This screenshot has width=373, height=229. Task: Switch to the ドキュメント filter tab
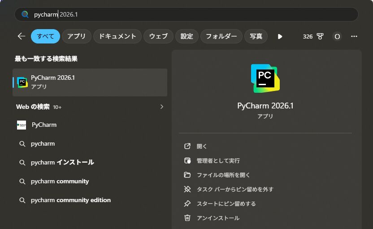[x=117, y=36]
